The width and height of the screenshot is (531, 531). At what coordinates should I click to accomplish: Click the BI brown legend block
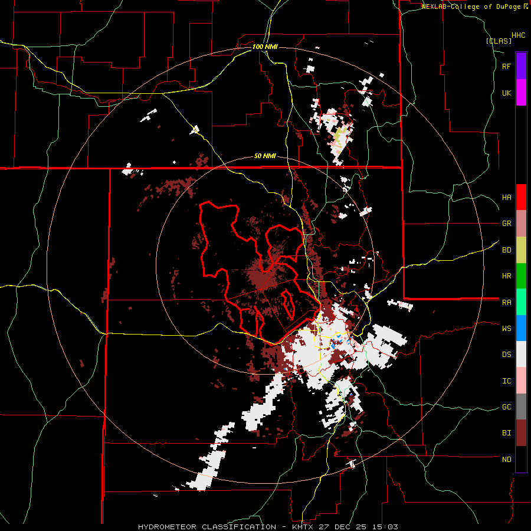click(x=521, y=433)
